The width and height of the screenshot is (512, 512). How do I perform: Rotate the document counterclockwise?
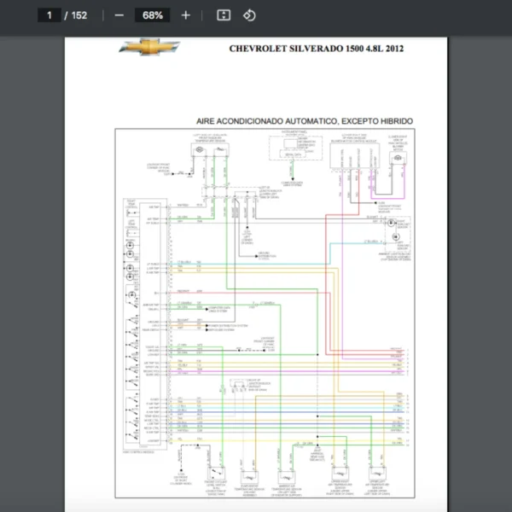(x=249, y=15)
